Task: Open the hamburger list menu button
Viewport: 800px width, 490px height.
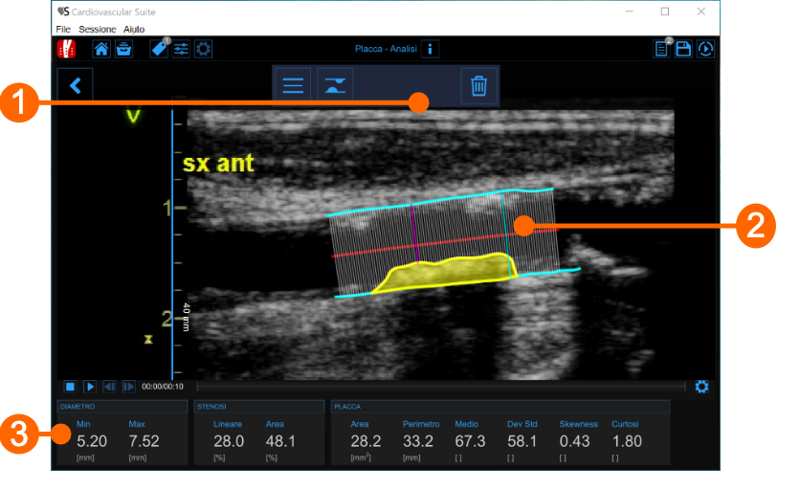Action: point(293,86)
